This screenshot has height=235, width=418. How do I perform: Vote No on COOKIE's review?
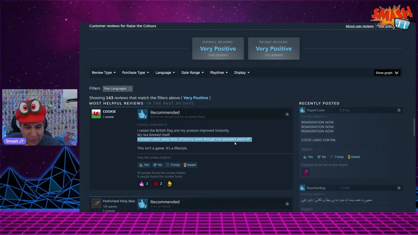[158, 165]
